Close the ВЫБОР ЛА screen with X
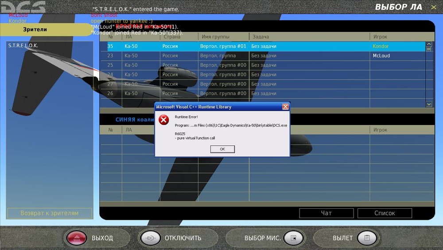Screen dimensions: 443x250 pos(433,7)
